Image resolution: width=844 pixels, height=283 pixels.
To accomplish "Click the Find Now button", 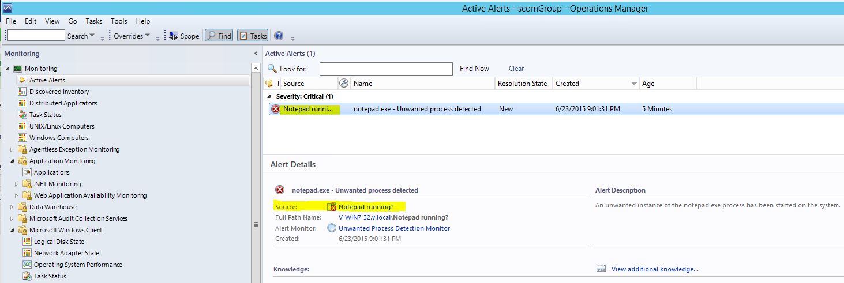I will point(474,69).
